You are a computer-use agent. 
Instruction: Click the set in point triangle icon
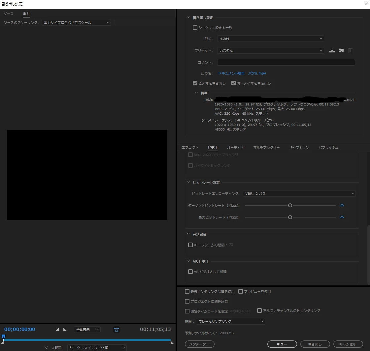point(57,330)
